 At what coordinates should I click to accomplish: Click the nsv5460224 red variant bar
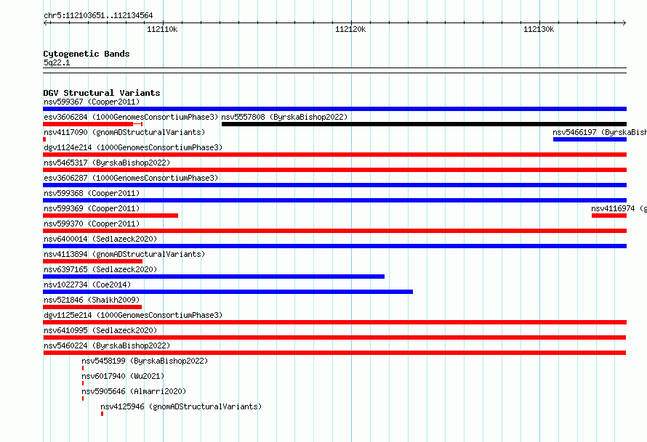coord(334,353)
